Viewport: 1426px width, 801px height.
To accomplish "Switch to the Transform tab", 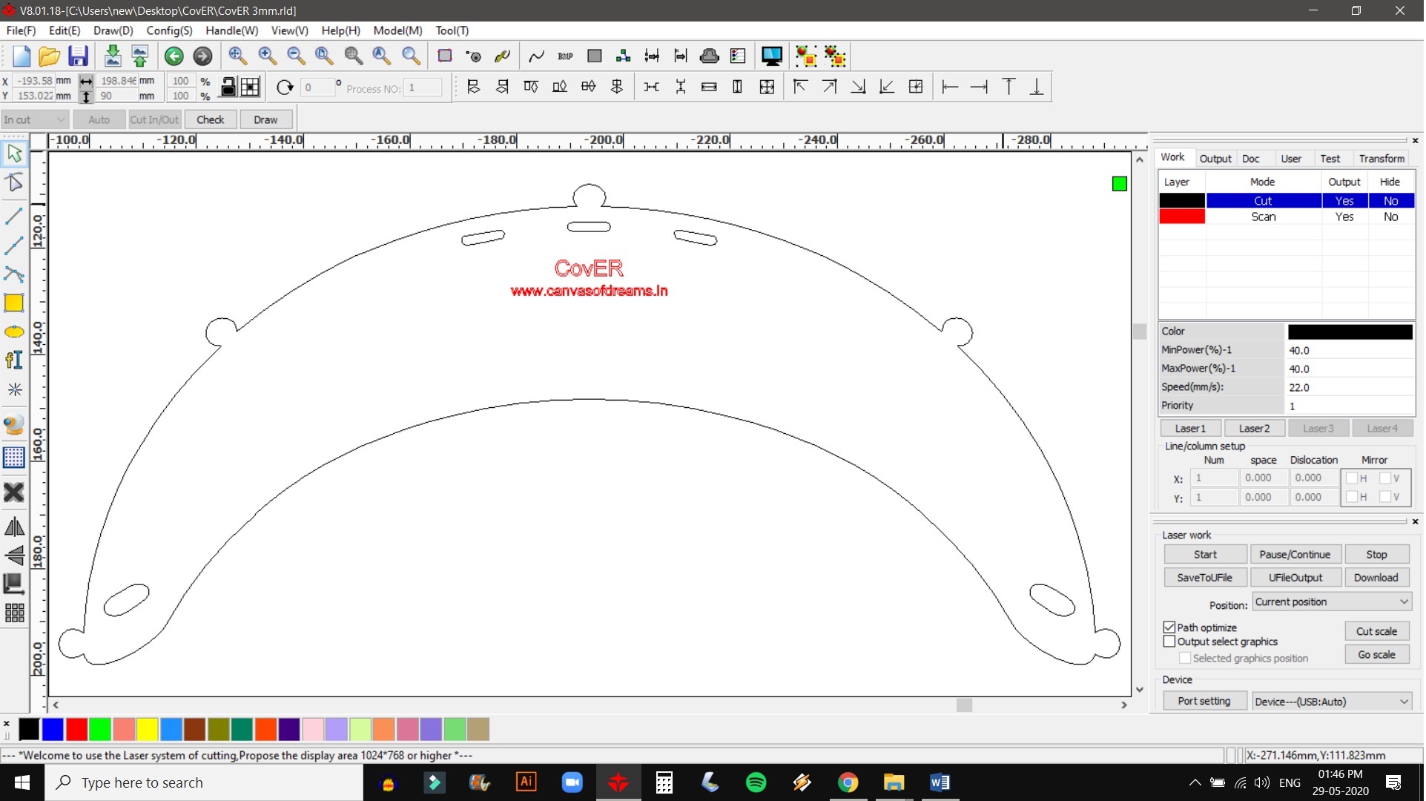I will pyautogui.click(x=1382, y=159).
